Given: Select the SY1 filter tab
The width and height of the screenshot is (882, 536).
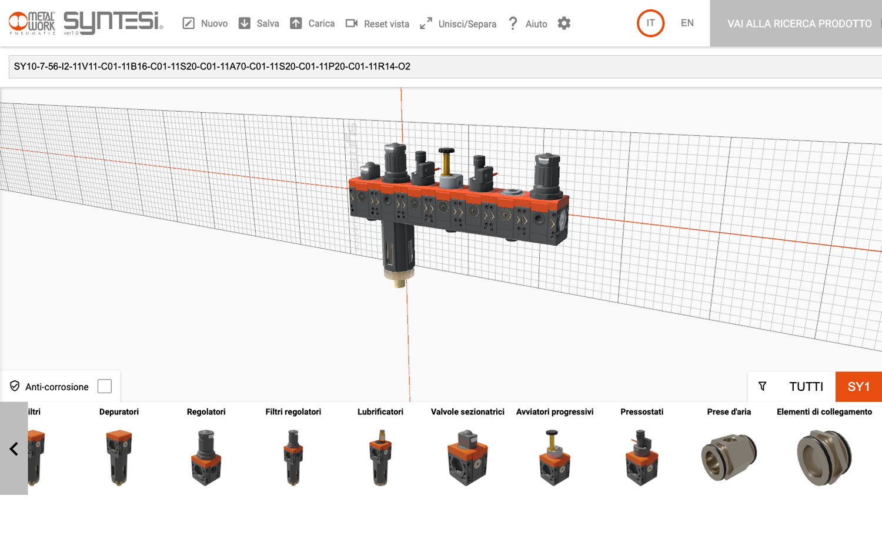Looking at the screenshot, I should tap(858, 386).
